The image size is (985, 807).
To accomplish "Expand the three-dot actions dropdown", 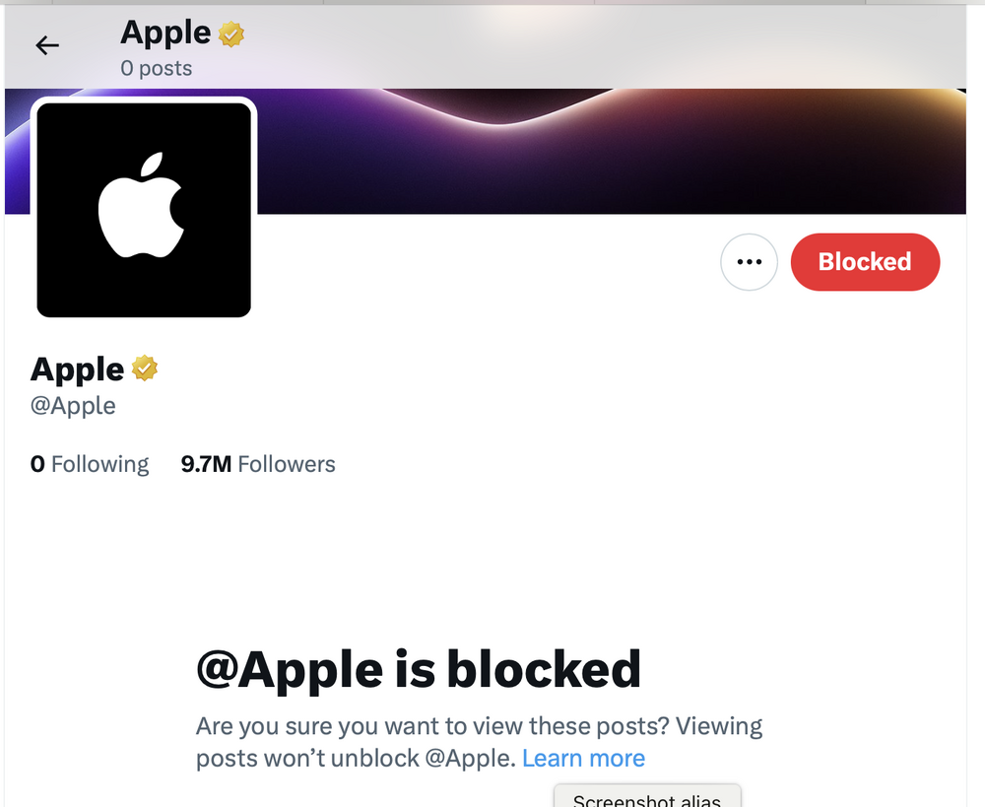I will pyautogui.click(x=749, y=262).
